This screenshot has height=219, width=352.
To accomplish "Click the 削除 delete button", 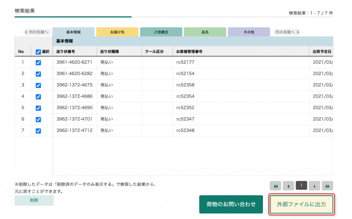I will tap(34, 200).
